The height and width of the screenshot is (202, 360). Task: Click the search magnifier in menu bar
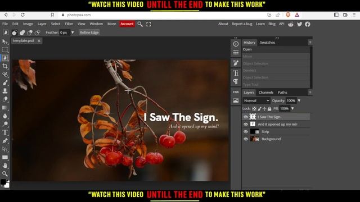click(x=140, y=24)
